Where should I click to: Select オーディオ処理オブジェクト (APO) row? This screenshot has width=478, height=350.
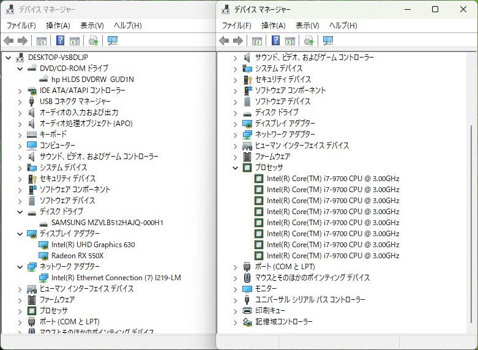tap(86, 124)
